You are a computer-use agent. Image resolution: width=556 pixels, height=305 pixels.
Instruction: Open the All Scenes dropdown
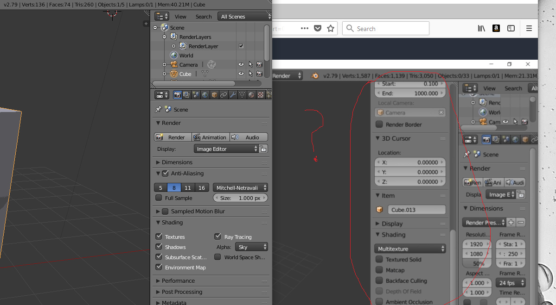tap(244, 16)
